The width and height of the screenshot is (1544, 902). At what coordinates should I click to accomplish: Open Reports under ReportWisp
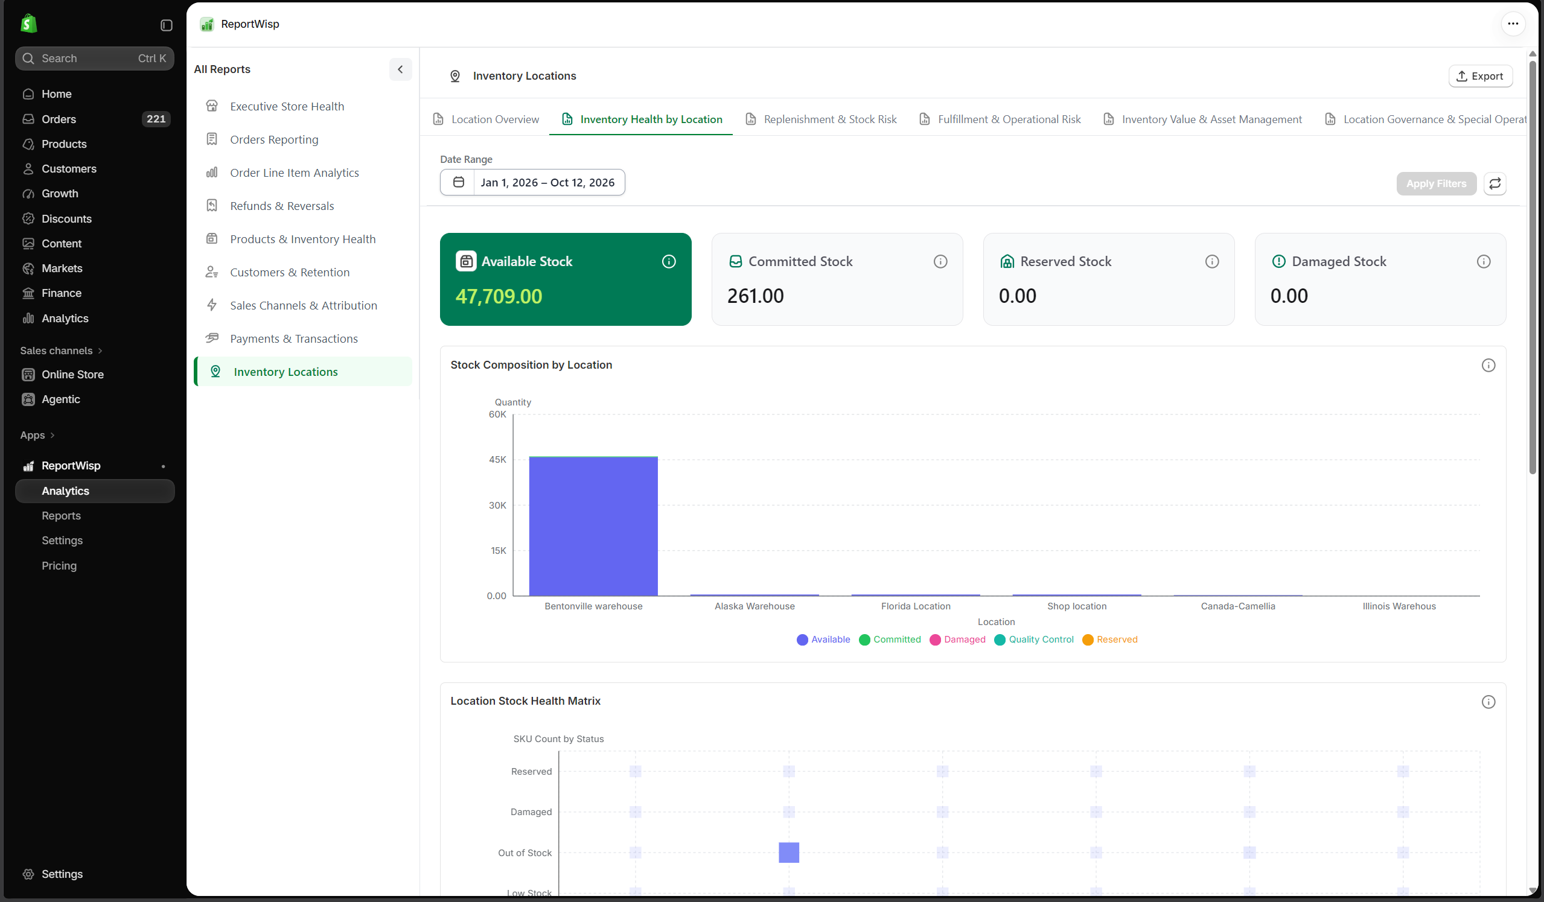(62, 516)
